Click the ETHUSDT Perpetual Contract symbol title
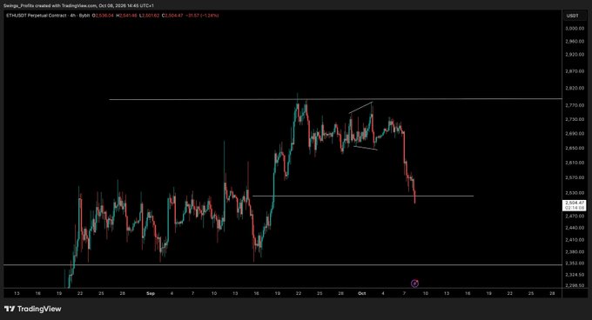 (37, 16)
